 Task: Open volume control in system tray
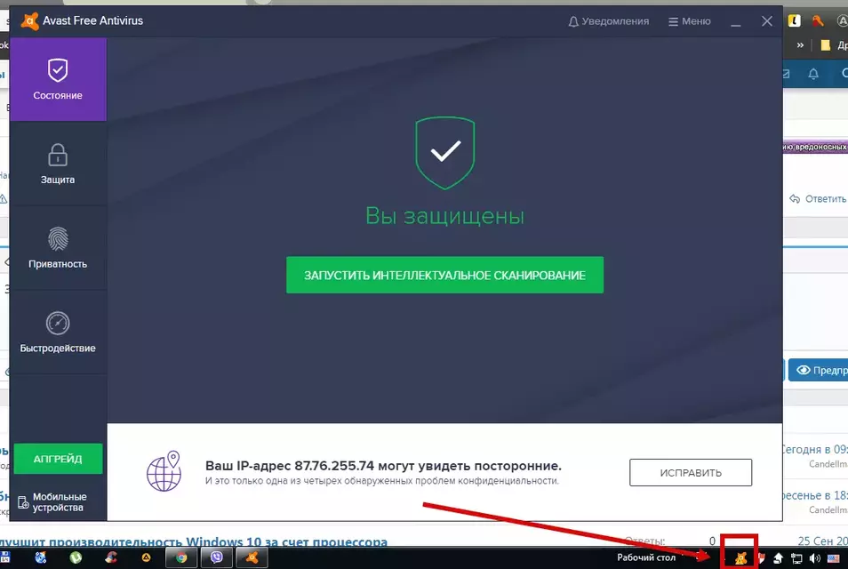point(814,558)
